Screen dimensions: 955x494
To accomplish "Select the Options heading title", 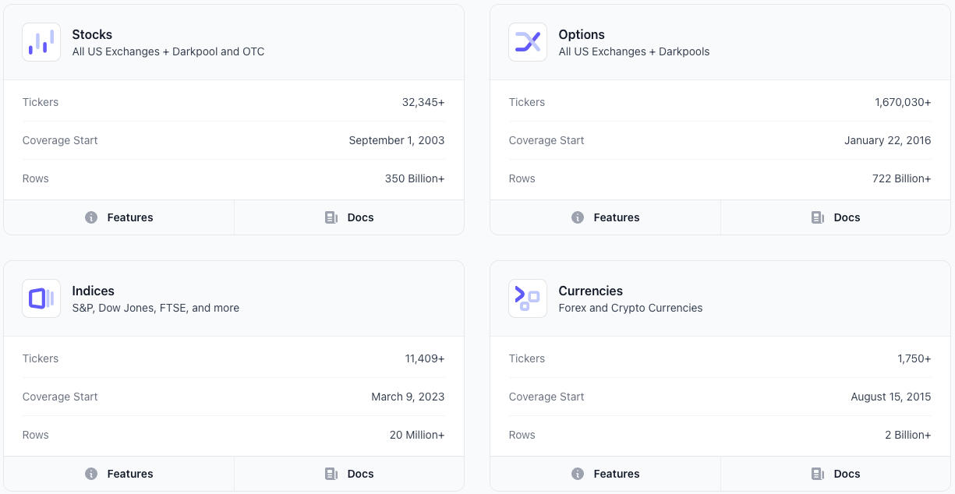I will pos(582,34).
